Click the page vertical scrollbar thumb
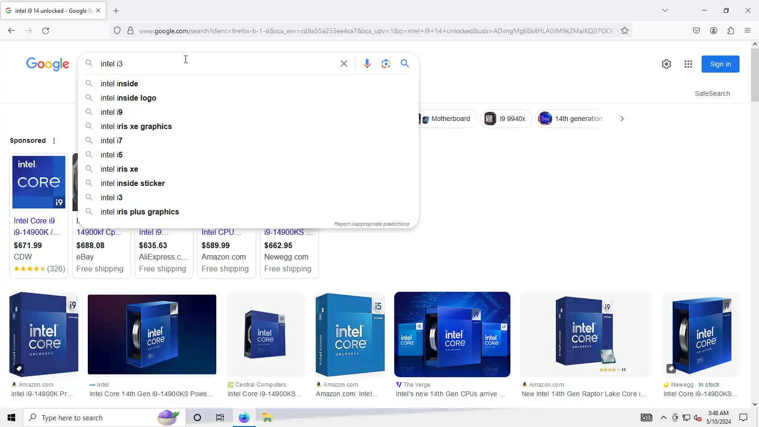759x427 pixels. click(x=755, y=74)
